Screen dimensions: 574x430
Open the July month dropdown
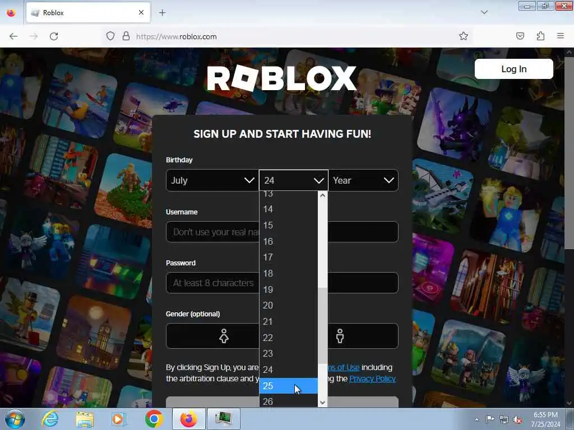212,180
